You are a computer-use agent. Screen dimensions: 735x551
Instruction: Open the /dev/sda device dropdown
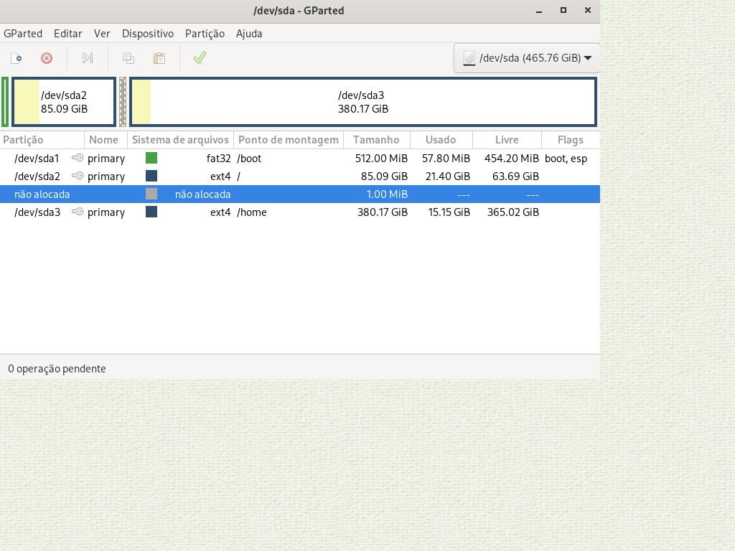(527, 58)
